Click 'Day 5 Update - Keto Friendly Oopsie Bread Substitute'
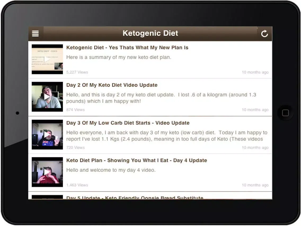The width and height of the screenshot is (301, 226). pyautogui.click(x=135, y=198)
